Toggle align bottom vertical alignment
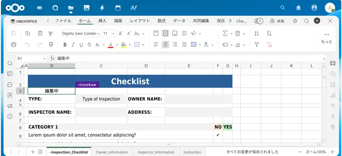This screenshot has height=156, width=342. pyautogui.click(x=174, y=33)
